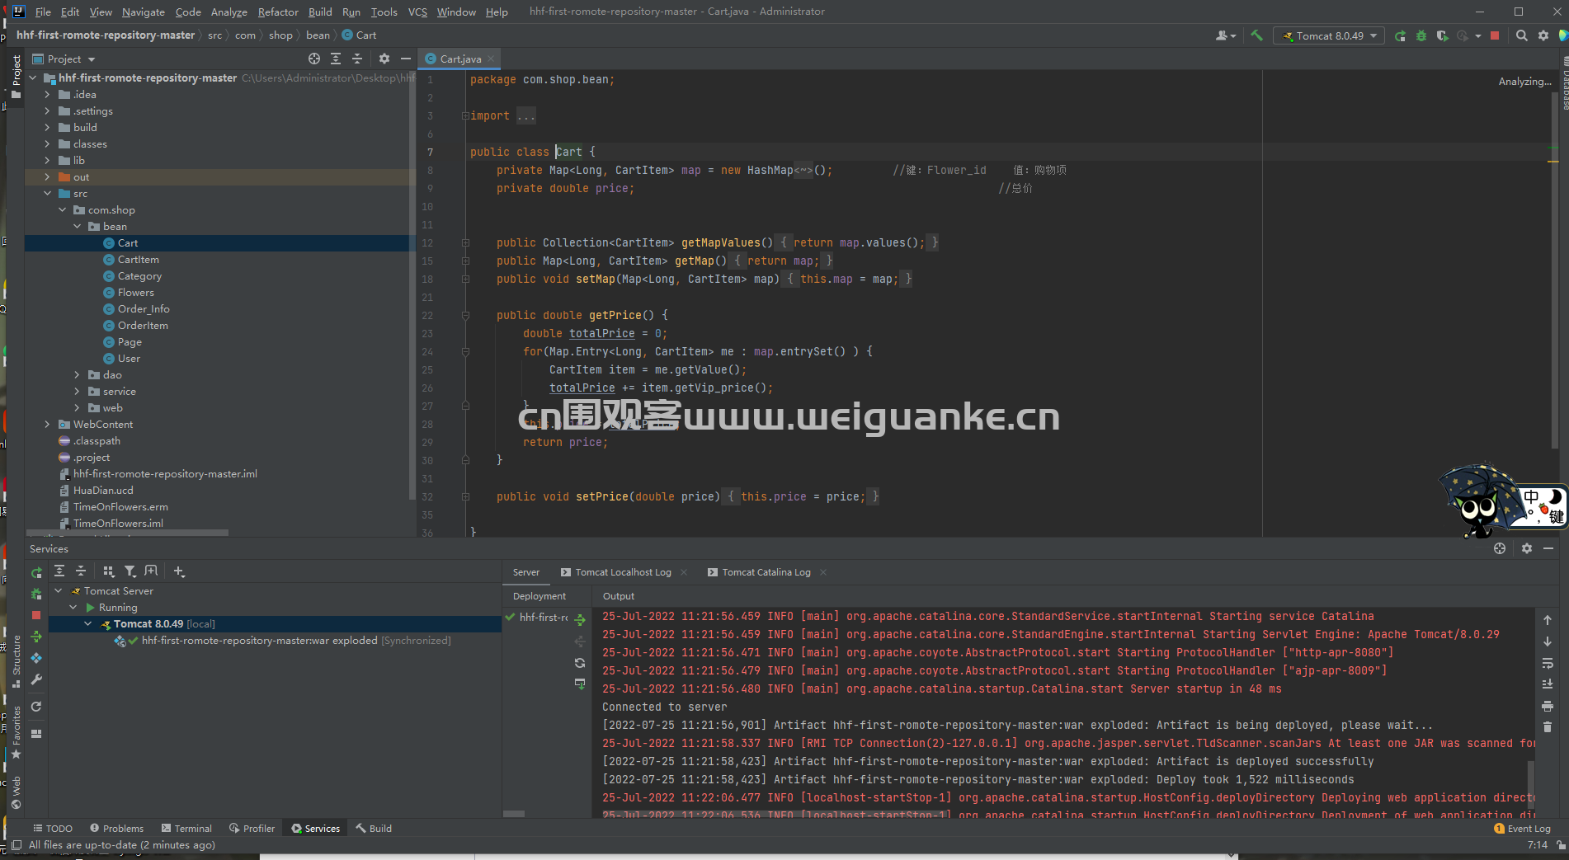
Task: Collapse the bean package
Action: click(x=77, y=227)
